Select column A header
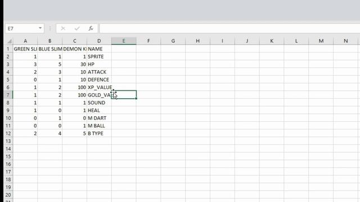The image size is (360, 202). [x=25, y=41]
